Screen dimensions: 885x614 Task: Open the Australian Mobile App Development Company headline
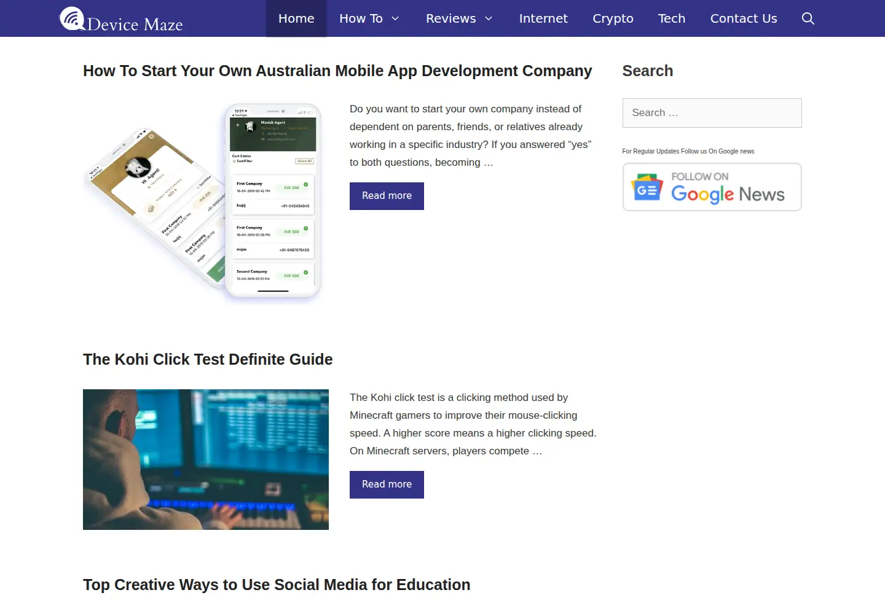click(337, 71)
